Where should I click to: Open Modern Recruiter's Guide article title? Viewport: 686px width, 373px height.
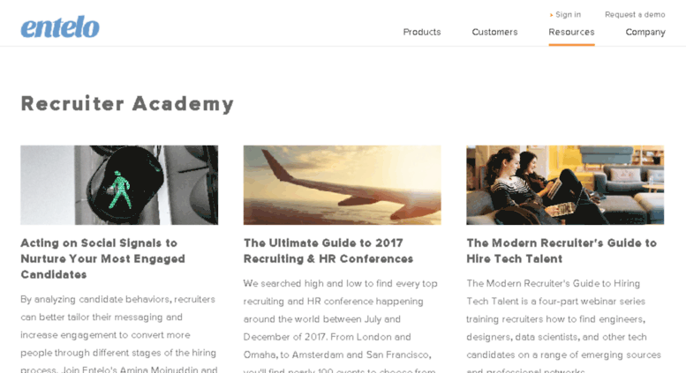(x=562, y=250)
